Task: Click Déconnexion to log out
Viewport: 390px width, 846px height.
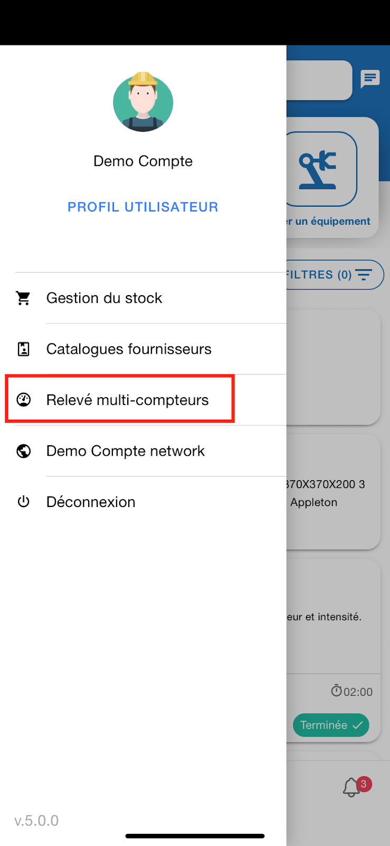Action: (x=91, y=501)
